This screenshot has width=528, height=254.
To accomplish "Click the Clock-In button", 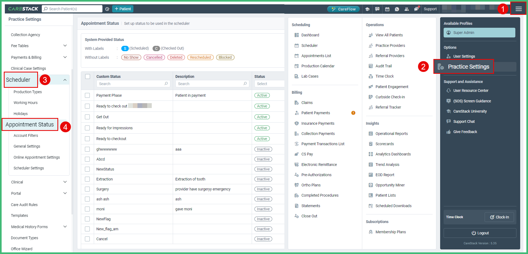I will (x=499, y=217).
